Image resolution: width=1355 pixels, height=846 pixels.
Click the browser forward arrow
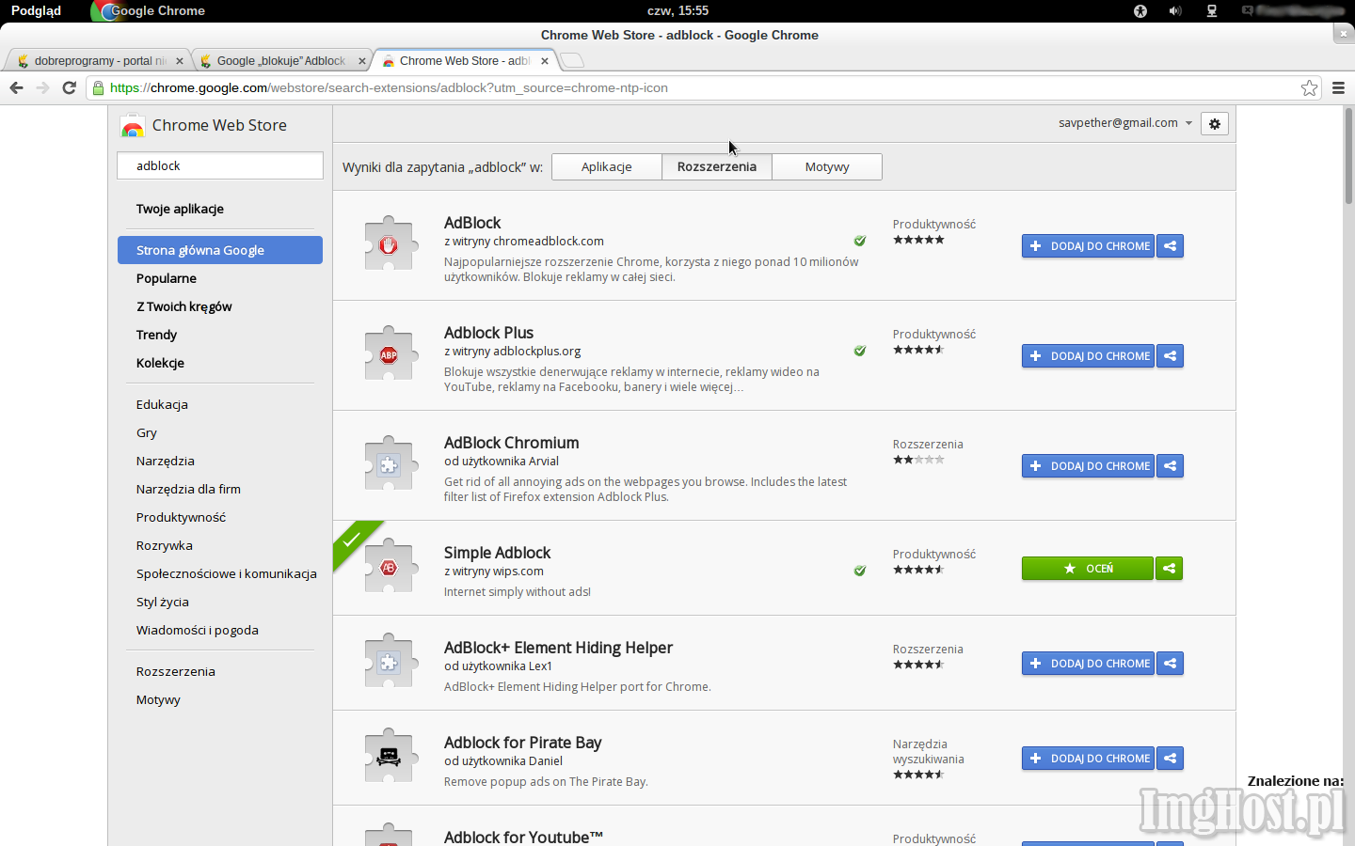[42, 87]
